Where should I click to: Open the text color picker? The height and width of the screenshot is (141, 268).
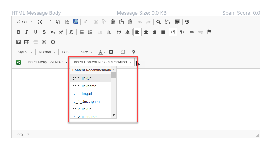(102, 52)
